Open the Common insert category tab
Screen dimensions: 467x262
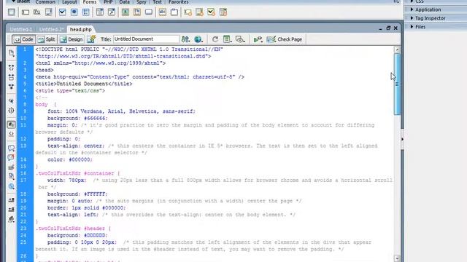coord(45,2)
